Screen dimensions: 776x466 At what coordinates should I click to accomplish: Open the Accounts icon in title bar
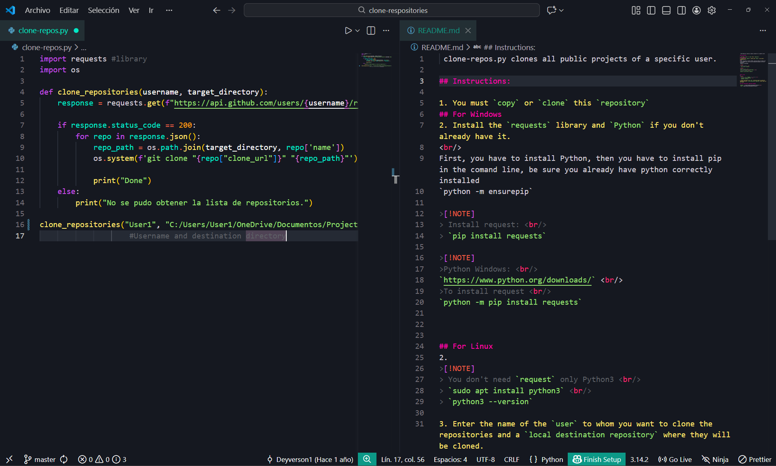pyautogui.click(x=696, y=10)
